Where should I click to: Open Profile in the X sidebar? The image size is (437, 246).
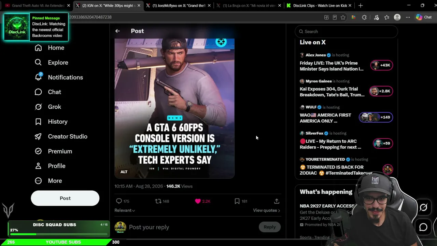click(50, 166)
